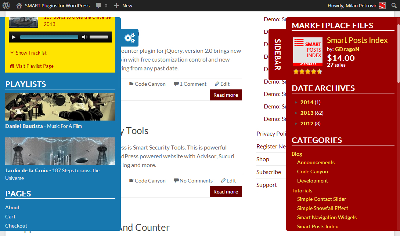This screenshot has height=236, width=400.
Task: Click first Read more button
Action: pyautogui.click(x=226, y=95)
